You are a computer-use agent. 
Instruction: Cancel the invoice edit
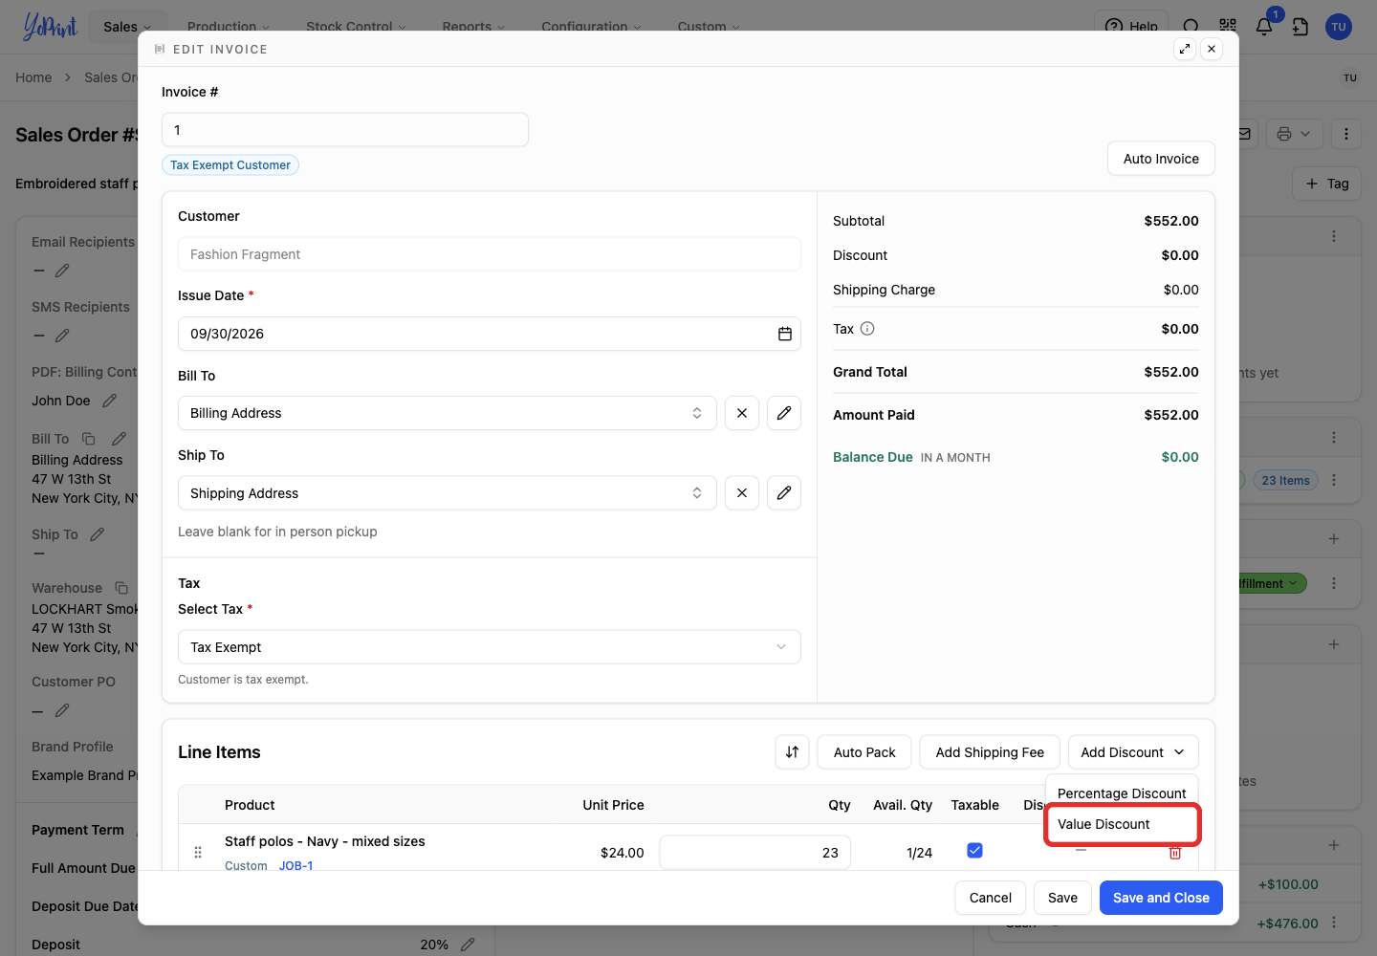[991, 898]
